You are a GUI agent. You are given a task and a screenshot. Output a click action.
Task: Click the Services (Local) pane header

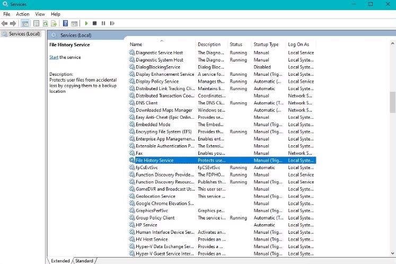point(76,36)
